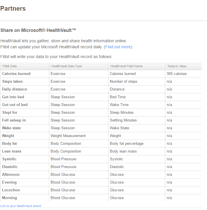Image resolution: width=207 pixels, height=210 pixels.
Task: Click the 'Share on Microsoft HealthVault' heading
Action: (38, 30)
